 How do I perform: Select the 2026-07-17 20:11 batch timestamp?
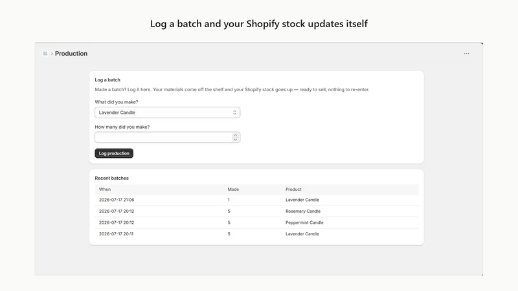[x=117, y=234]
